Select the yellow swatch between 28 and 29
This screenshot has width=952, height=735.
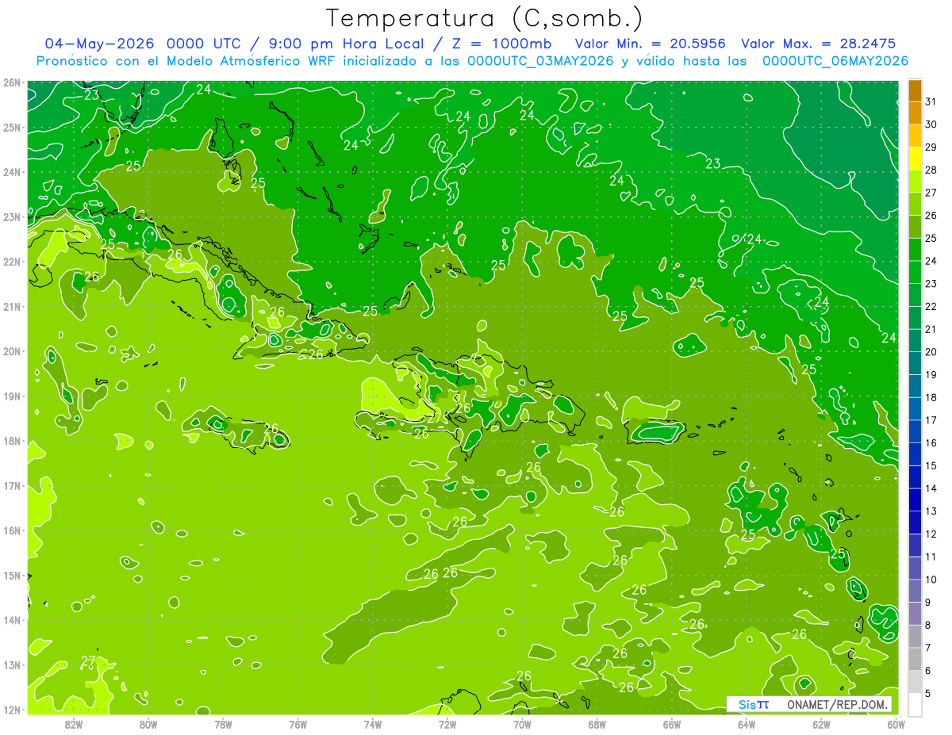(x=915, y=159)
